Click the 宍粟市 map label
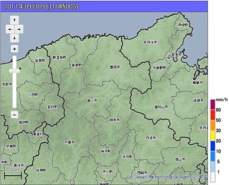Image resolution: width=229 pixels, height=185 pixels. pos(69,142)
